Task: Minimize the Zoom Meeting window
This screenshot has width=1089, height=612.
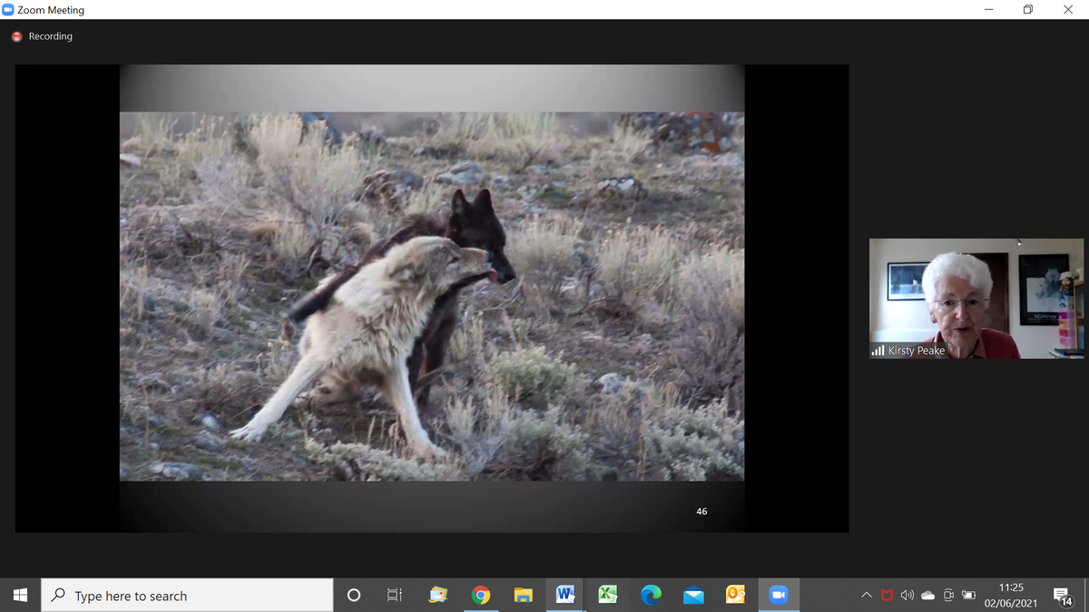Action: 988,10
